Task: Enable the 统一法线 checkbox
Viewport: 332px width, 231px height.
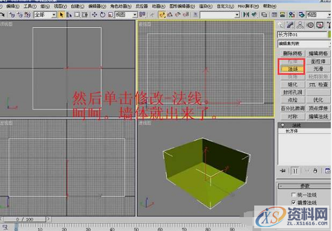Action: (293, 195)
